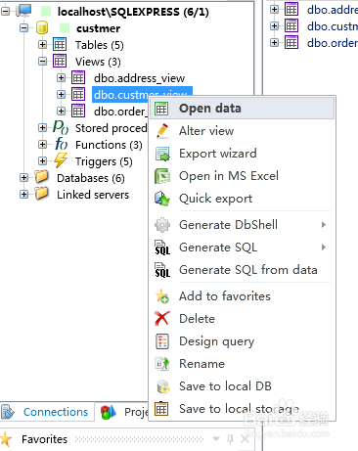Click the Save to local storage icon

[161, 409]
